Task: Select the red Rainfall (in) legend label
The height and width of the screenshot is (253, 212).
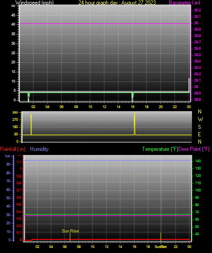Action: (13, 149)
